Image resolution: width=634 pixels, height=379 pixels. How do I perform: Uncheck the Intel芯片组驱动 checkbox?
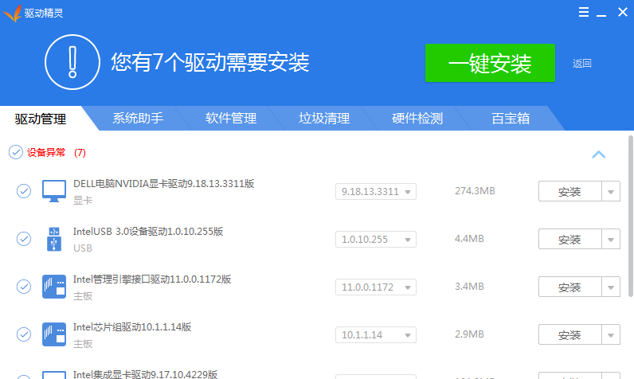[24, 334]
